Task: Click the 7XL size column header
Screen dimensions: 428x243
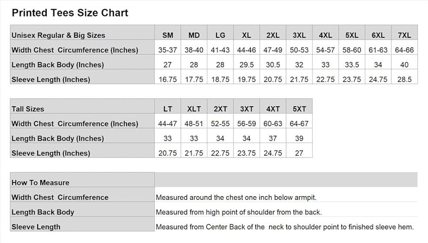Action: (x=404, y=35)
